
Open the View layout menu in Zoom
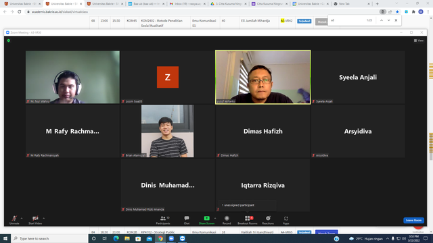pos(419,40)
